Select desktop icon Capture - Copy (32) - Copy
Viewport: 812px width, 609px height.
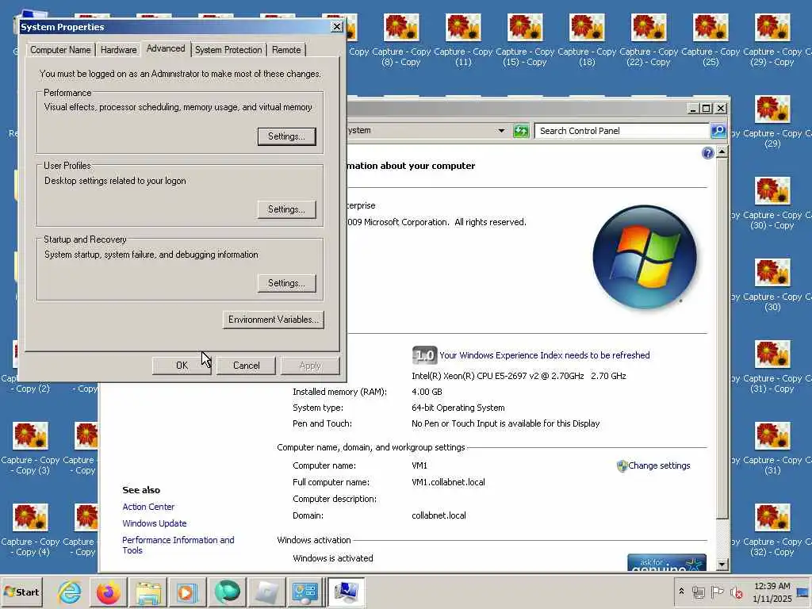point(772,530)
